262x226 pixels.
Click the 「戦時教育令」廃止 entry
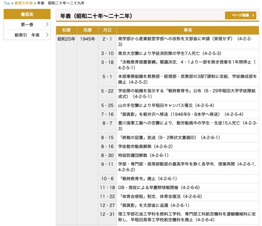pos(188,179)
